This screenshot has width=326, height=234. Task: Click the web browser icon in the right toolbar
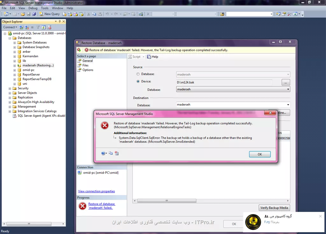pyautogui.click(x=295, y=14)
